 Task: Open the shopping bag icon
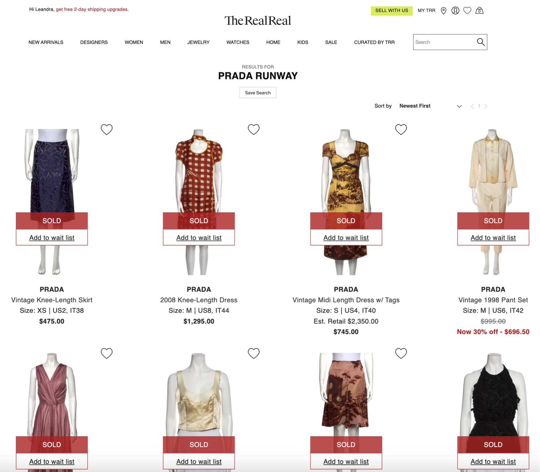[x=479, y=11]
